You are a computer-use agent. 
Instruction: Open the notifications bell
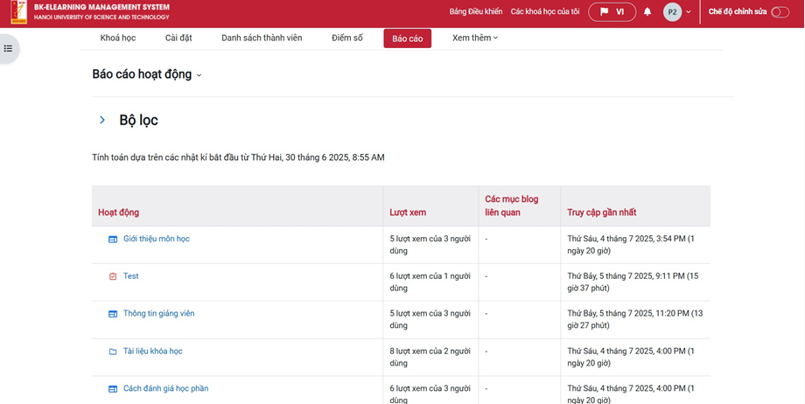pos(647,12)
